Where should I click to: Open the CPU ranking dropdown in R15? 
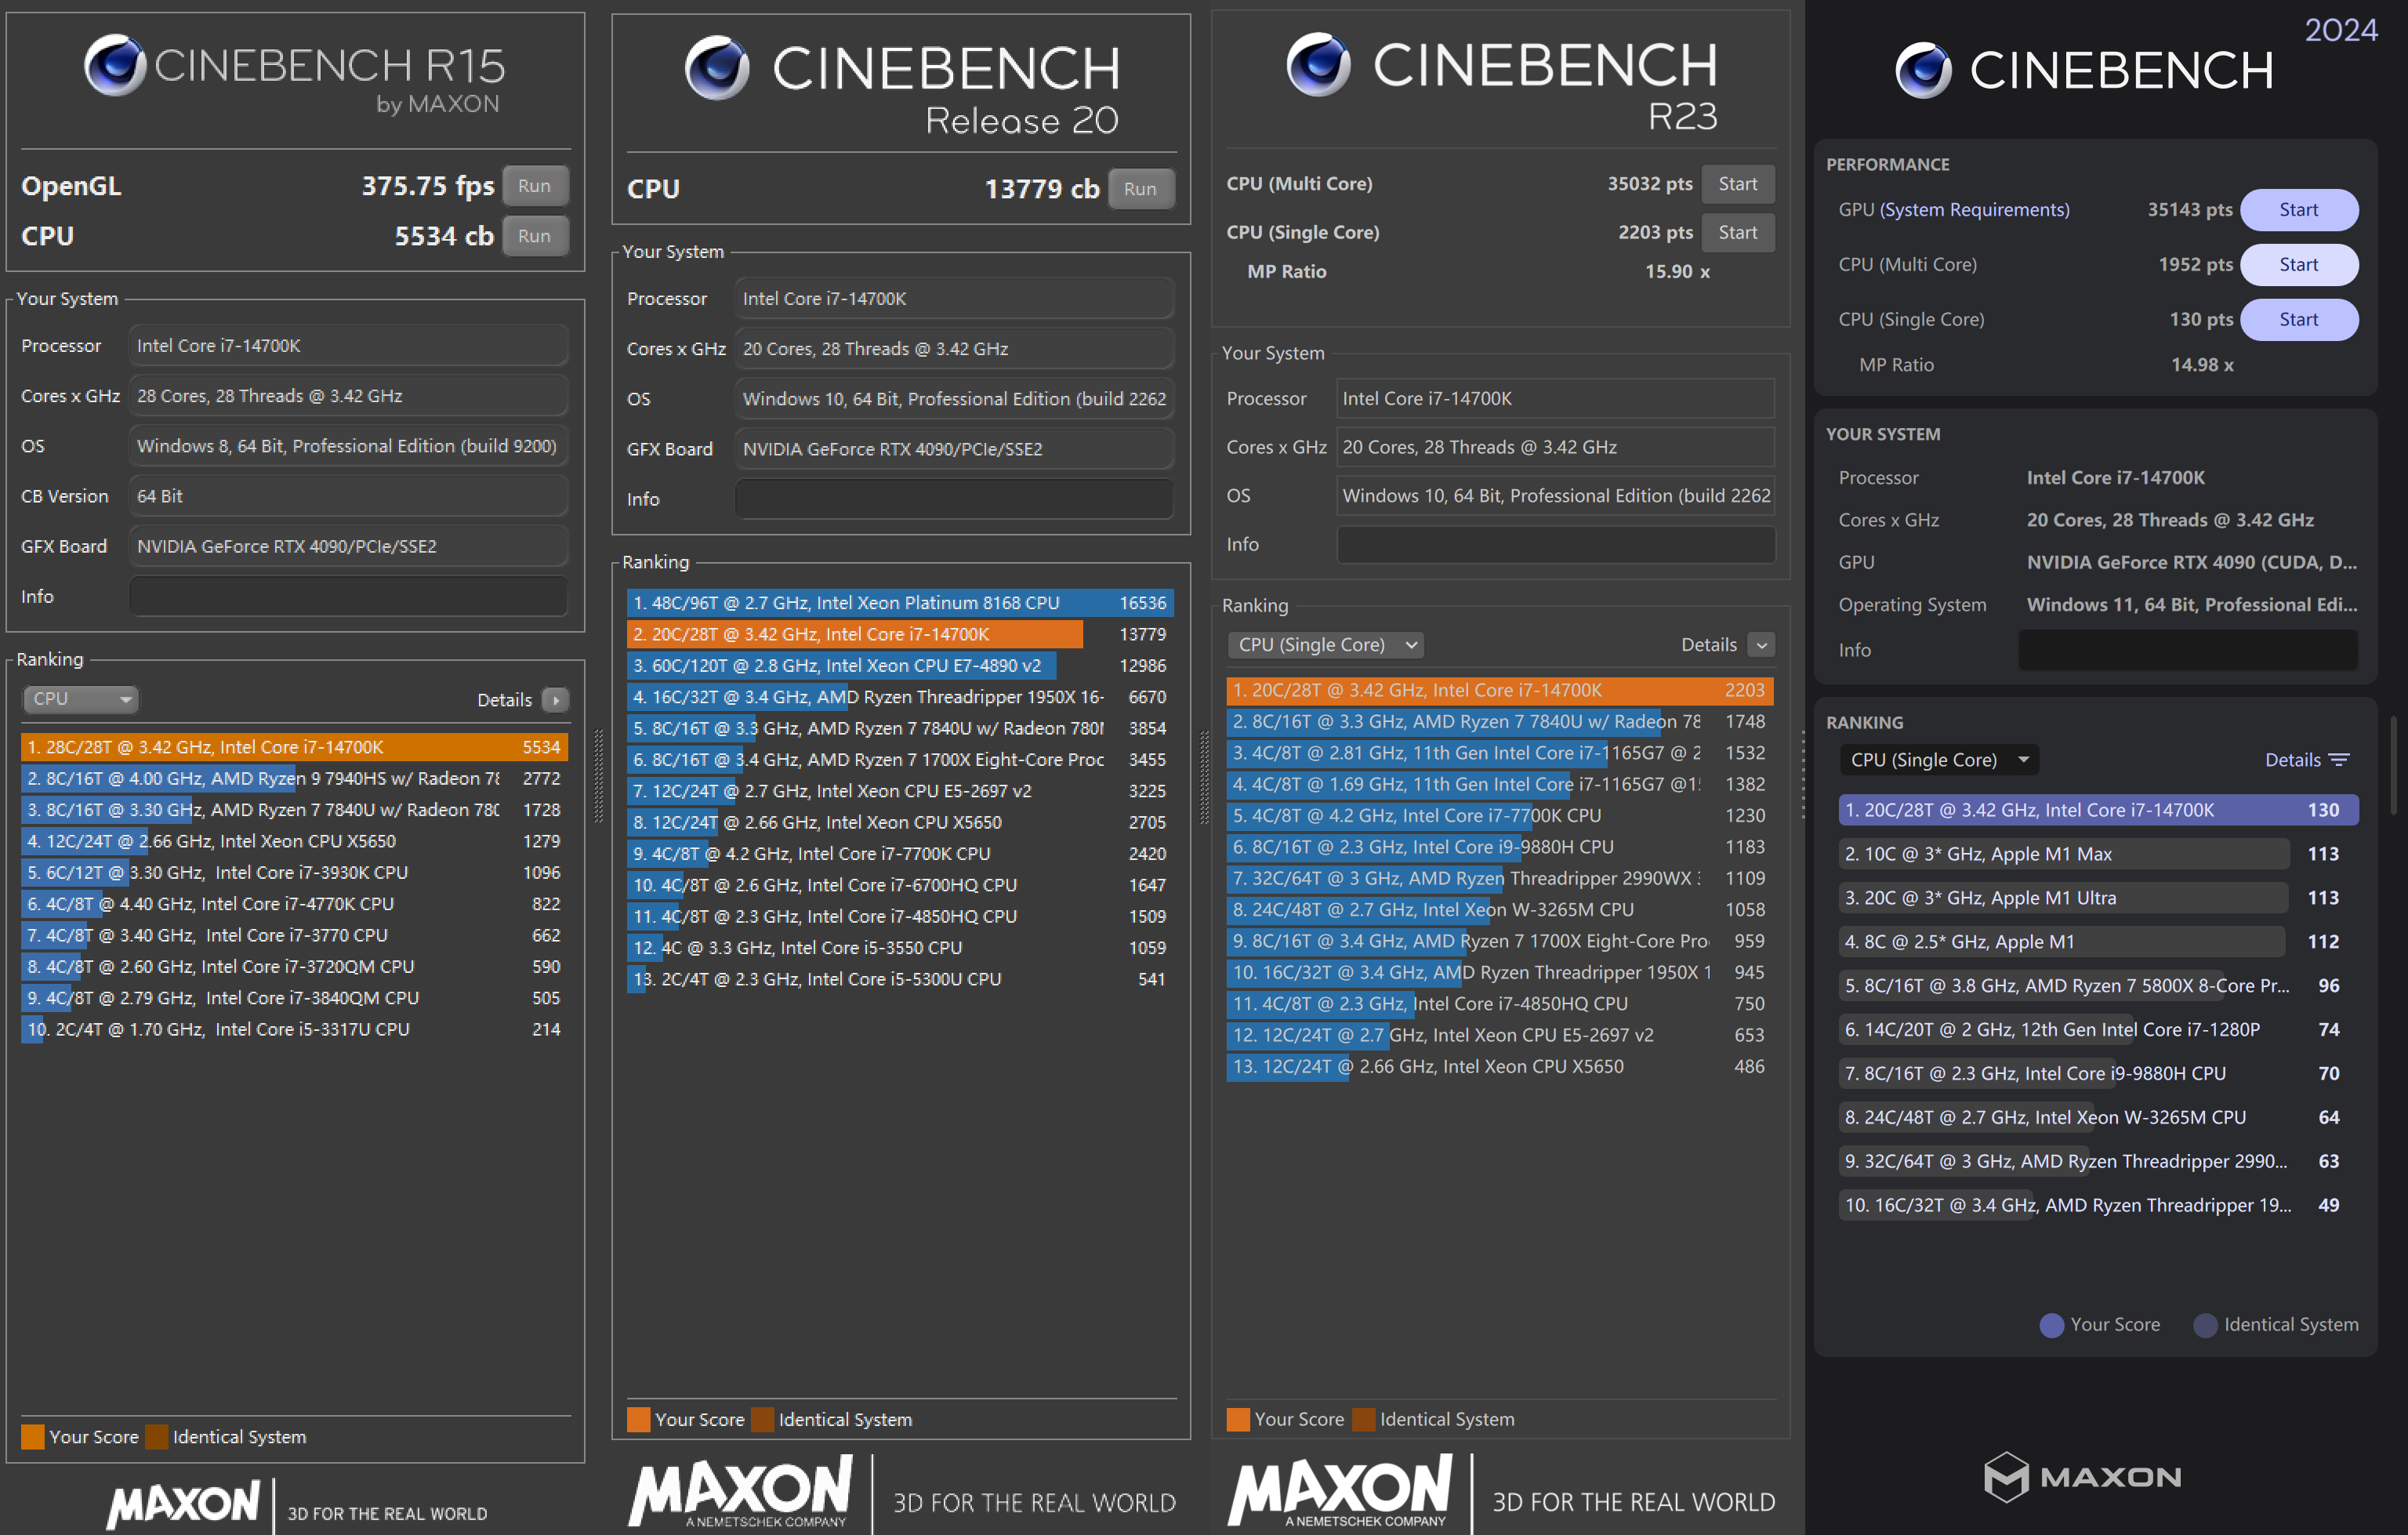(80, 699)
